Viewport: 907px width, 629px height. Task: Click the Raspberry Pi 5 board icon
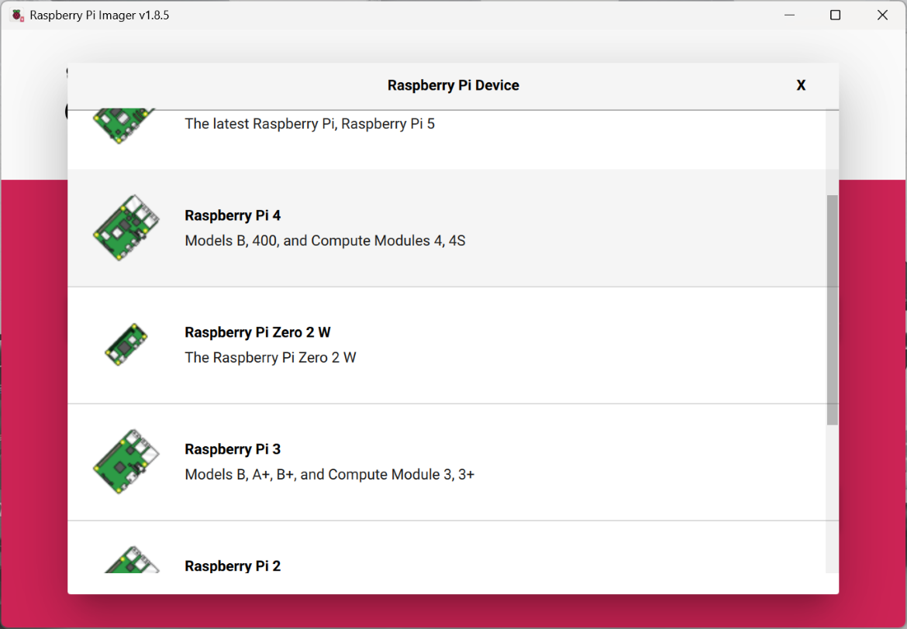pyautogui.click(x=124, y=126)
